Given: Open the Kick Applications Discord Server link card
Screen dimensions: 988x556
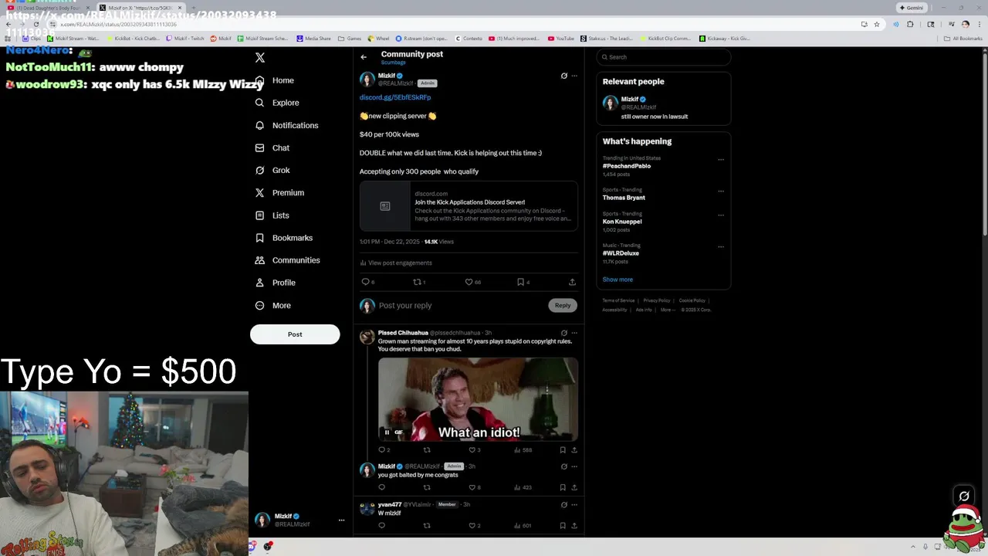Looking at the screenshot, I should pyautogui.click(x=469, y=206).
